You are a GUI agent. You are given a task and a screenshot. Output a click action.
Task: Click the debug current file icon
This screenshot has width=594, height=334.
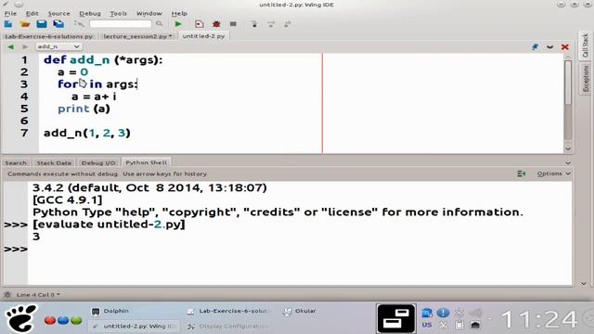[199, 24]
